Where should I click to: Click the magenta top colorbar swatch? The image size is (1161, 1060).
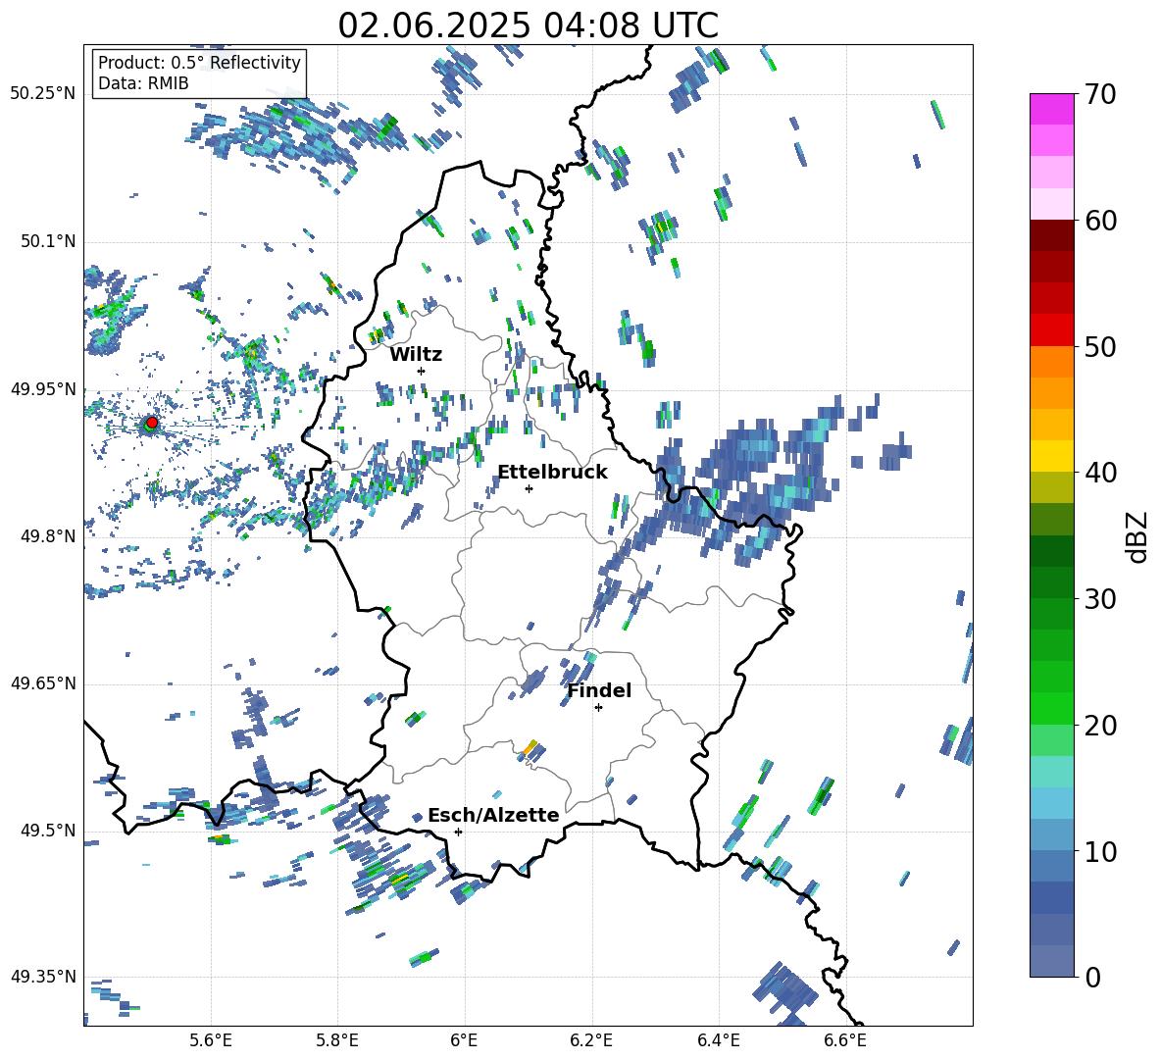pos(1051,109)
